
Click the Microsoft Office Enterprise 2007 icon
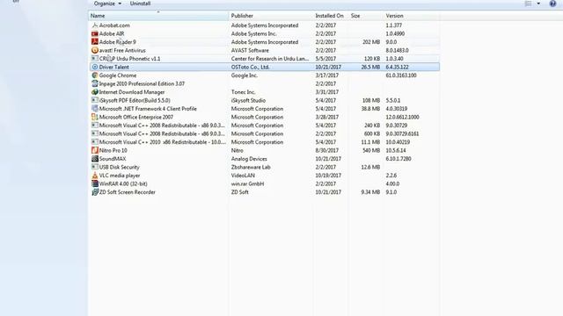pyautogui.click(x=95, y=117)
